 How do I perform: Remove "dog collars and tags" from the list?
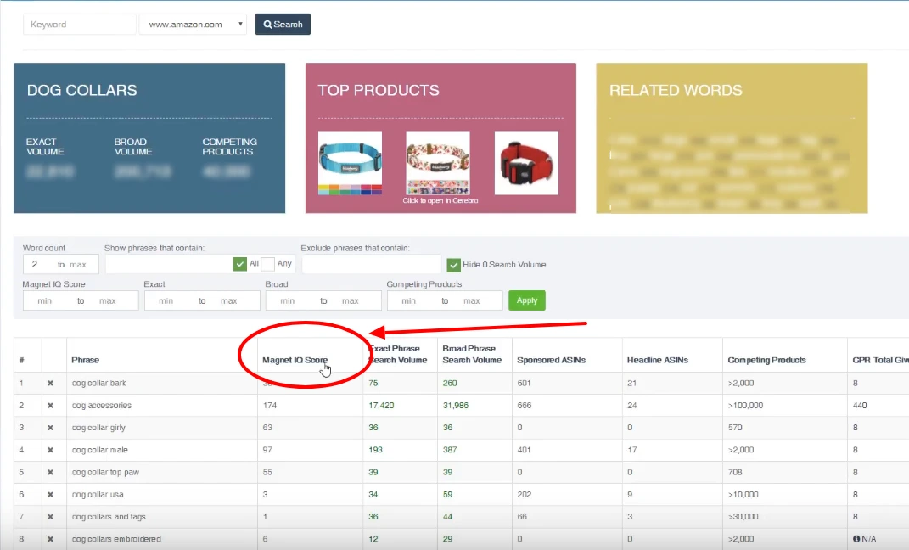point(50,516)
